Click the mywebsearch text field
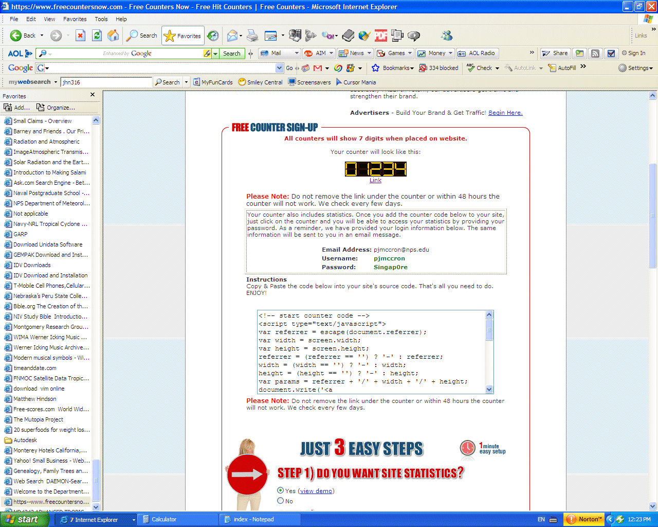The width and height of the screenshot is (658, 527). pyautogui.click(x=106, y=82)
